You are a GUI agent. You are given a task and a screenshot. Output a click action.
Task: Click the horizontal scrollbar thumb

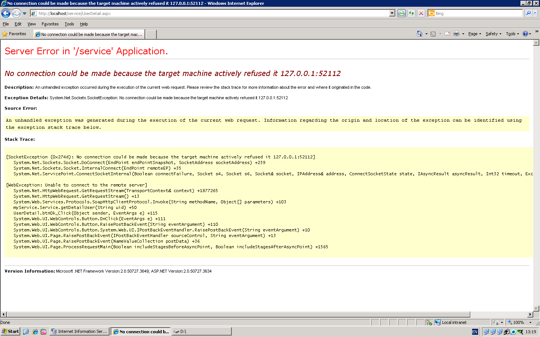coord(238,315)
